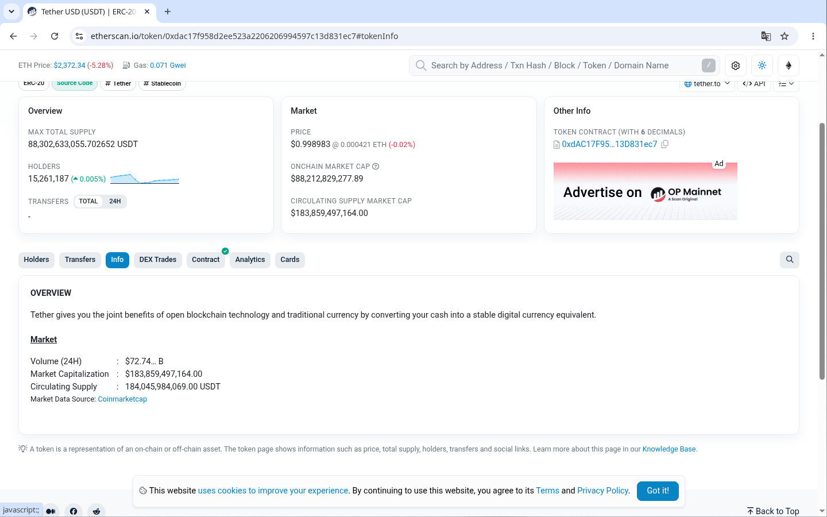Expand the list options dropdown next to API
This screenshot has height=517, width=827.
pyautogui.click(x=786, y=84)
